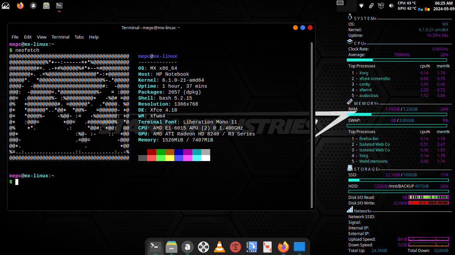This screenshot has width=455, height=255.
Task: Click the CPU average usage bar
Action: coord(397,60)
